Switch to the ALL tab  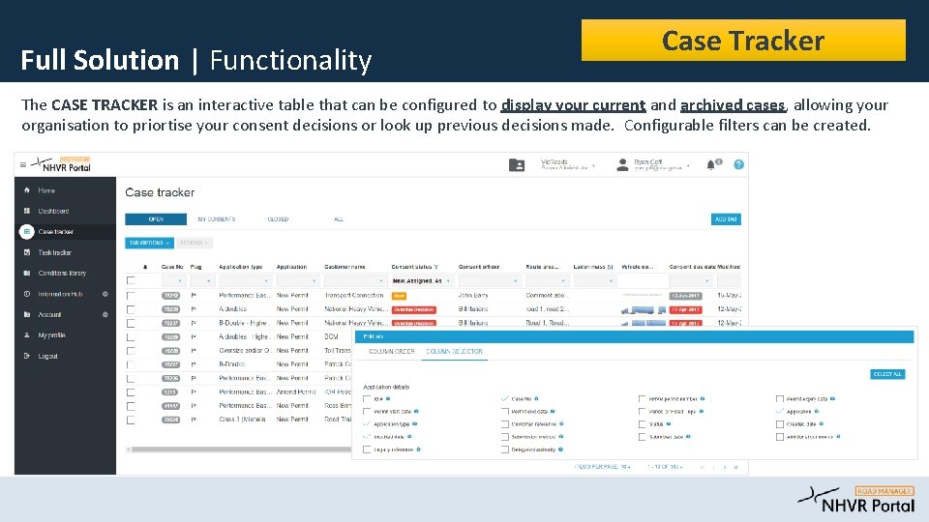339,219
